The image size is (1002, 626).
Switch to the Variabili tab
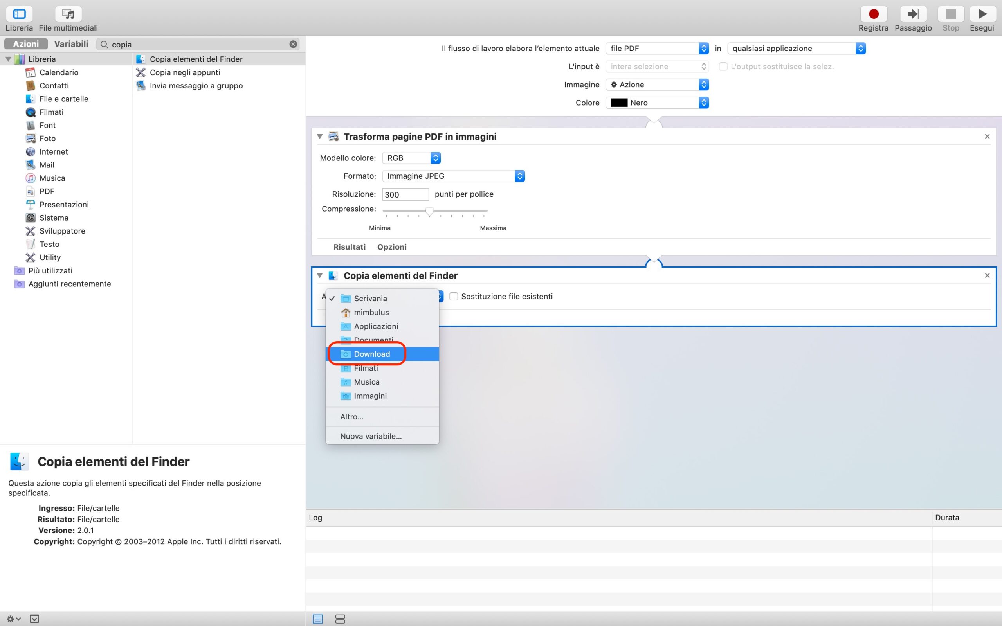pyautogui.click(x=71, y=44)
